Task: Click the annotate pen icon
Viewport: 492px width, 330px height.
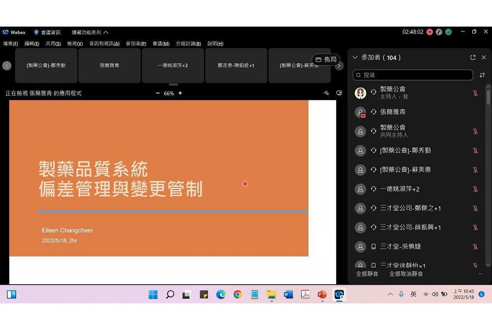Action: (x=326, y=93)
